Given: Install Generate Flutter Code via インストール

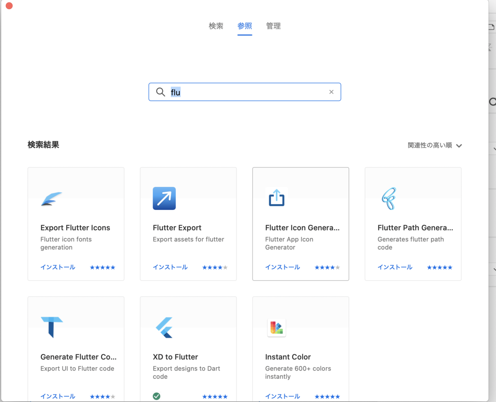Looking at the screenshot, I should point(58,396).
